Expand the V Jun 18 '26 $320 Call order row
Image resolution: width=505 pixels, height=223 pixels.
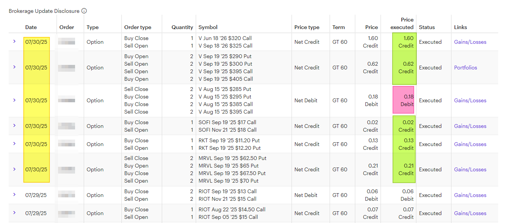14,41
